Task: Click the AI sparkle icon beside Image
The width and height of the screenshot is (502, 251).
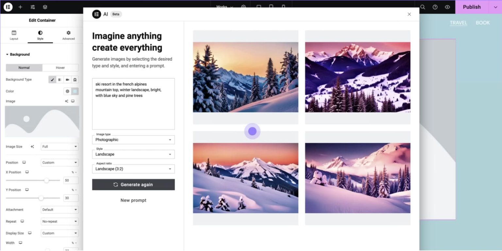Action: tap(66, 101)
